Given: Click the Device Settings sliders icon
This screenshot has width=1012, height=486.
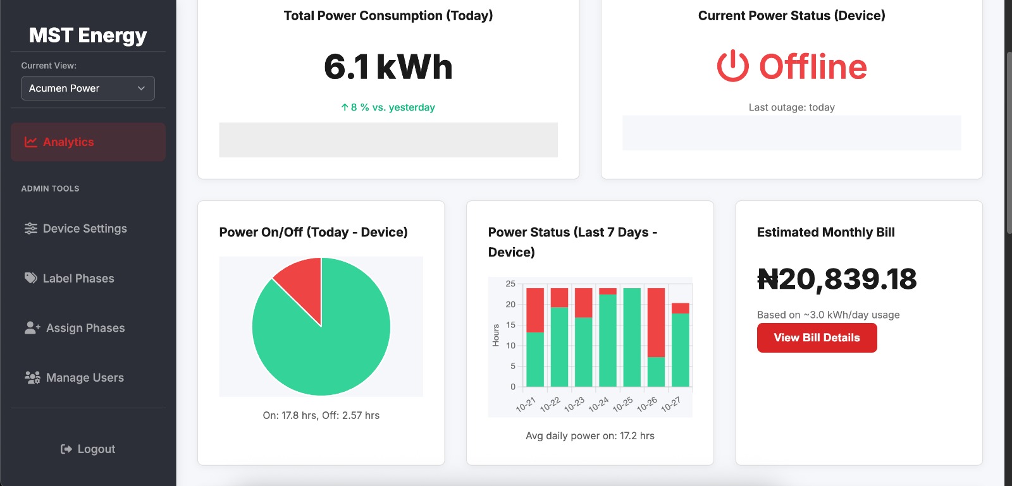Looking at the screenshot, I should click(x=30, y=229).
